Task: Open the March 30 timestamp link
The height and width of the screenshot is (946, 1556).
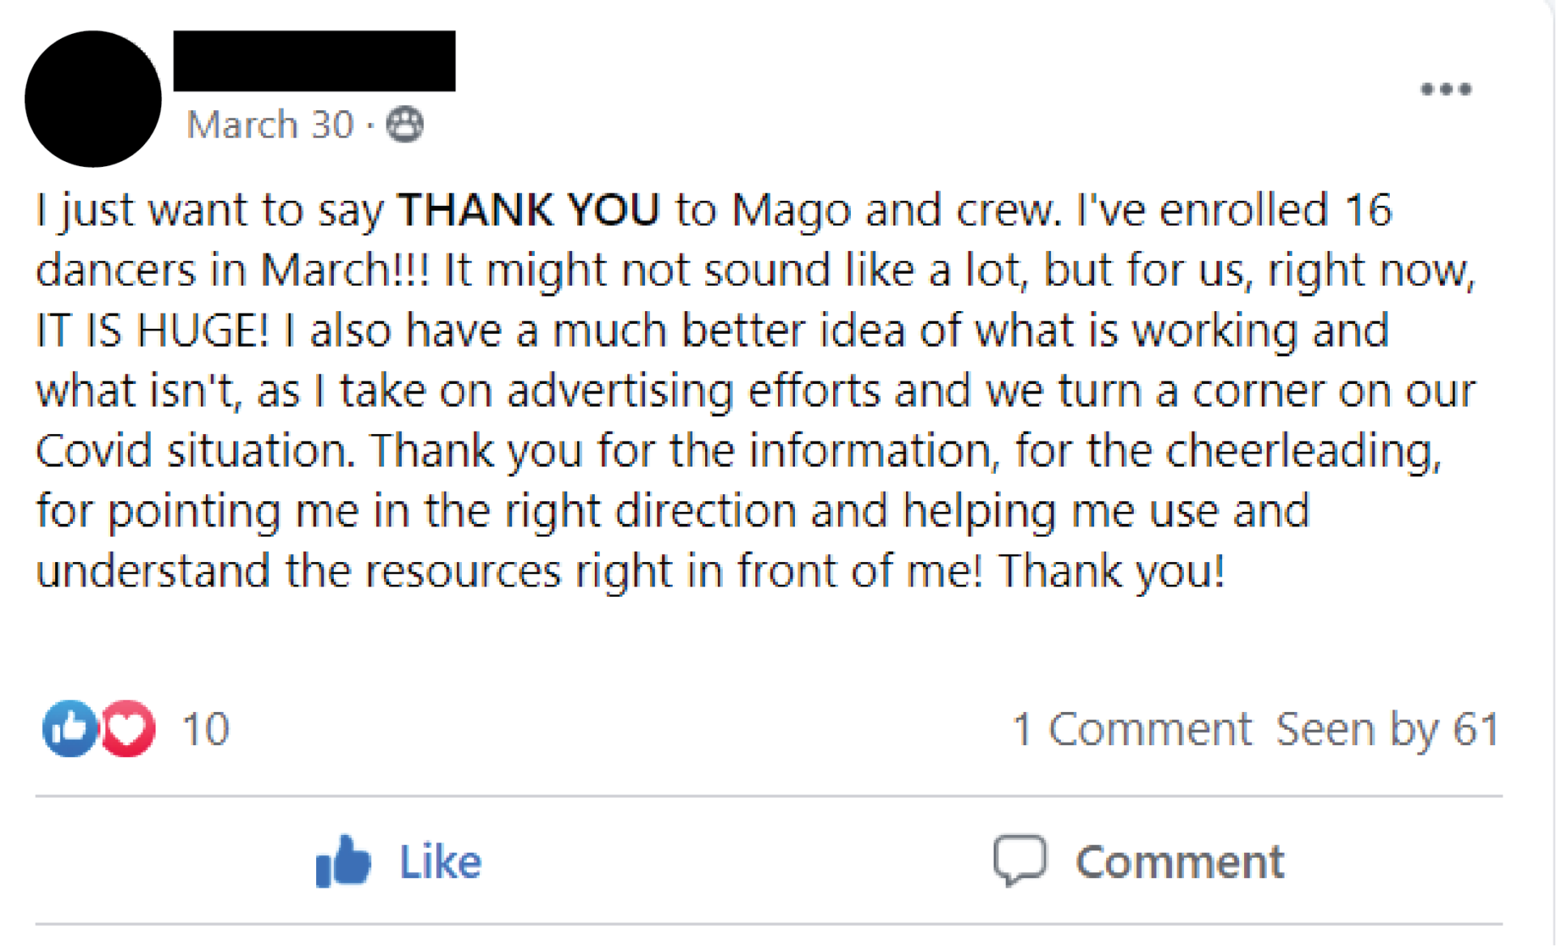Action: 271,125
